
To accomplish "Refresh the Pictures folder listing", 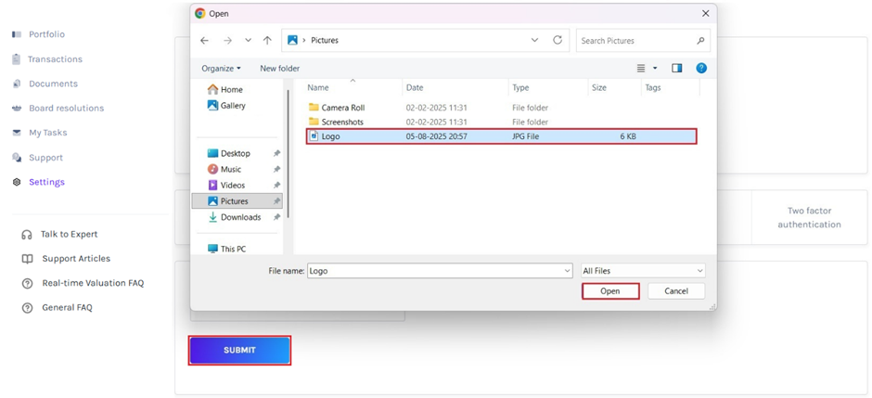I will 558,41.
